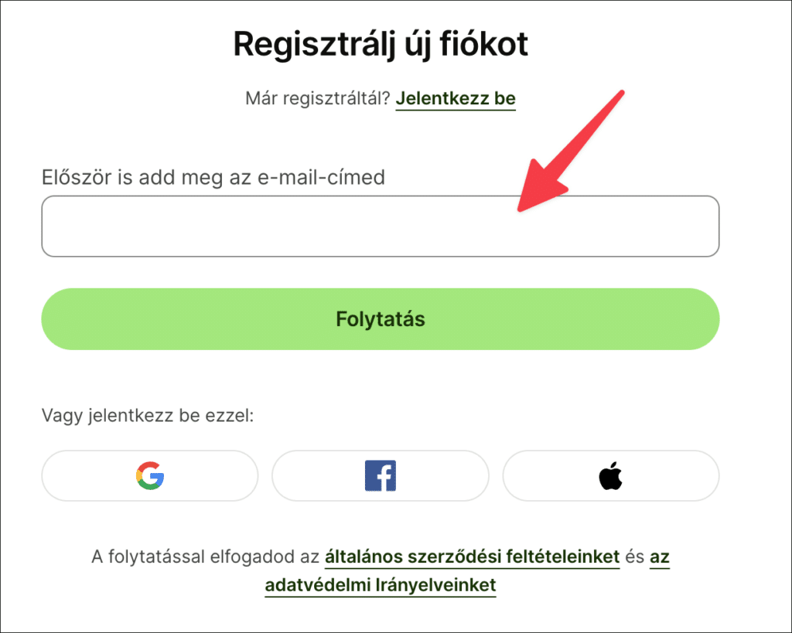Open the adatvédelmi irányelveinket link
This screenshot has height=633, width=792.
tap(380, 585)
